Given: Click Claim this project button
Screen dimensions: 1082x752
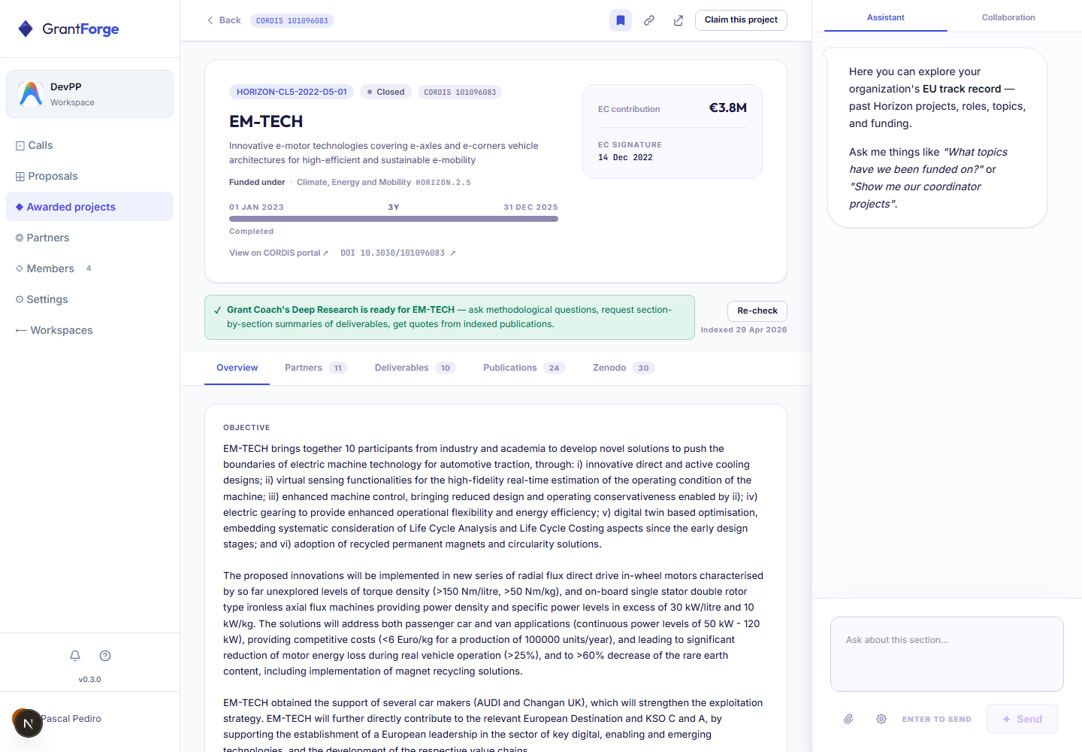Looking at the screenshot, I should 741,20.
